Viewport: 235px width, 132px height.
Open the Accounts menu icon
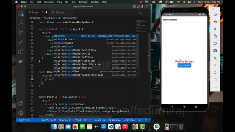point(21,103)
